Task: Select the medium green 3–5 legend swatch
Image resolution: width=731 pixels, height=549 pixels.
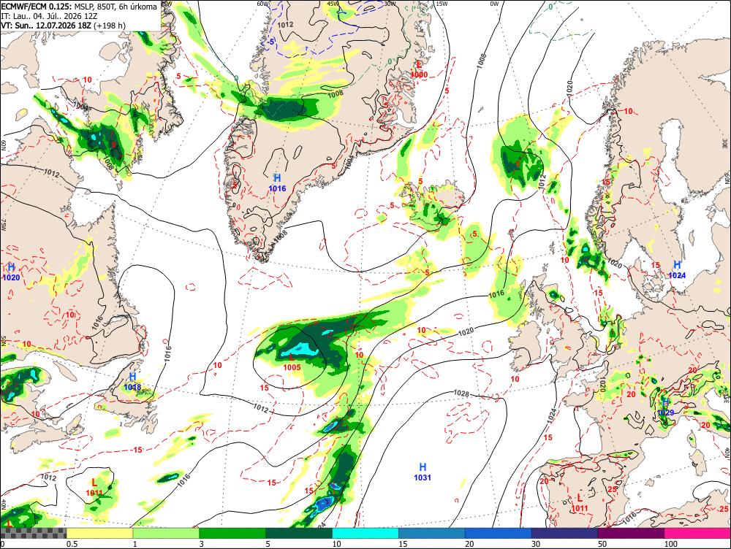Action: point(232,533)
